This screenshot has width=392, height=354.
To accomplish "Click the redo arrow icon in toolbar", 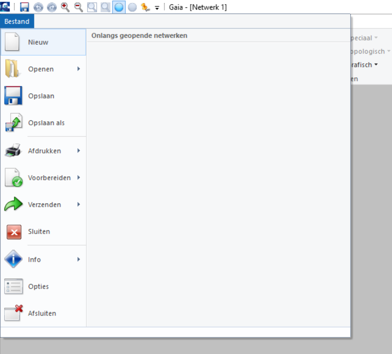I will pos(52,7).
